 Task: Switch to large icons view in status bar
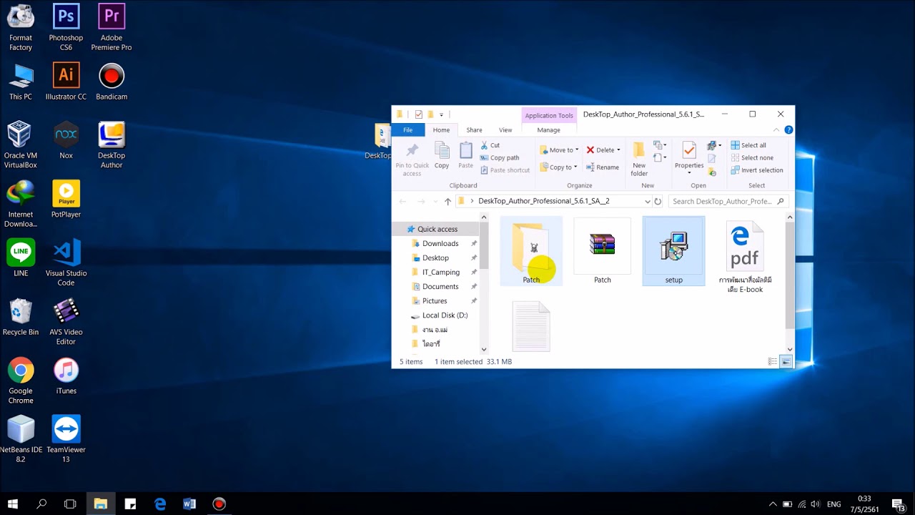click(x=786, y=362)
